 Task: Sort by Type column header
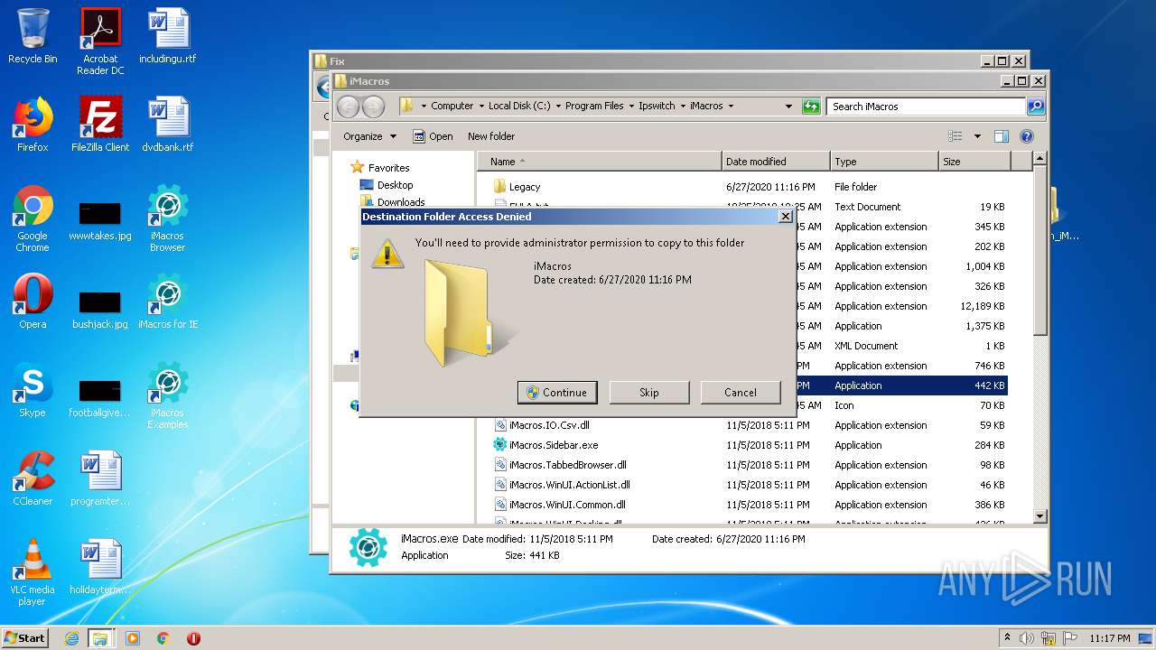[x=884, y=162]
